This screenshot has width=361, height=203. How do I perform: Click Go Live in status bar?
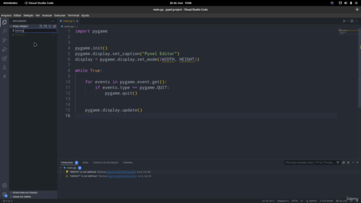(x=341, y=201)
